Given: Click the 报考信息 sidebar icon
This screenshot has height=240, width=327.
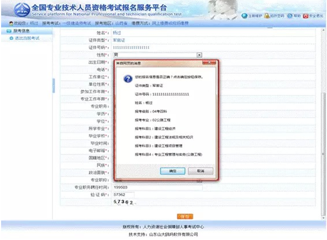Looking at the screenshot, I should tap(9, 31).
